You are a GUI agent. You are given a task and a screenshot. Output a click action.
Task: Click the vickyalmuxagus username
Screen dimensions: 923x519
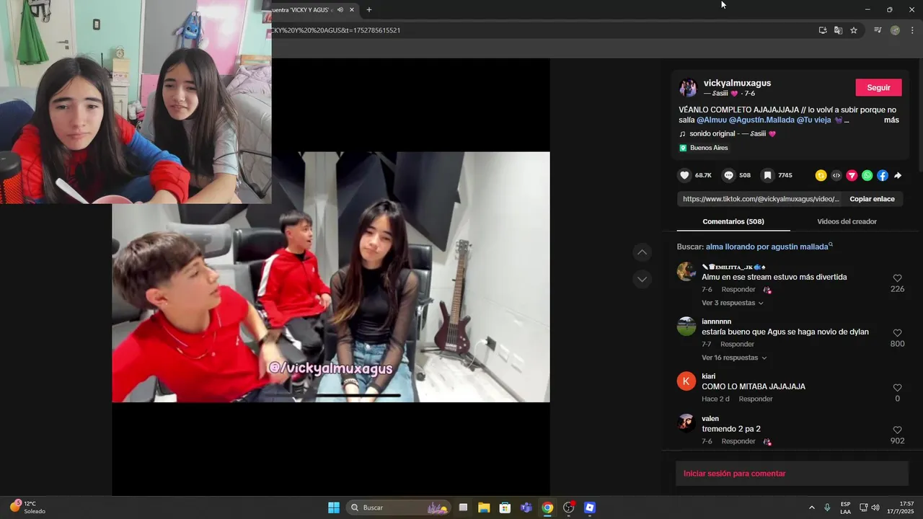(x=737, y=83)
